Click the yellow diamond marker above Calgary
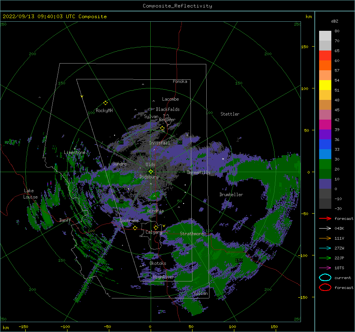 (x=156, y=227)
